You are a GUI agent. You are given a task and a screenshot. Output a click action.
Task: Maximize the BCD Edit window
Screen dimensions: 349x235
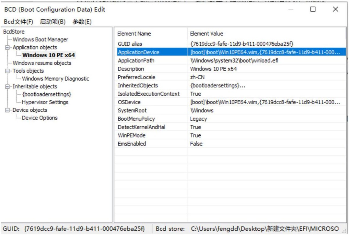click(x=313, y=9)
